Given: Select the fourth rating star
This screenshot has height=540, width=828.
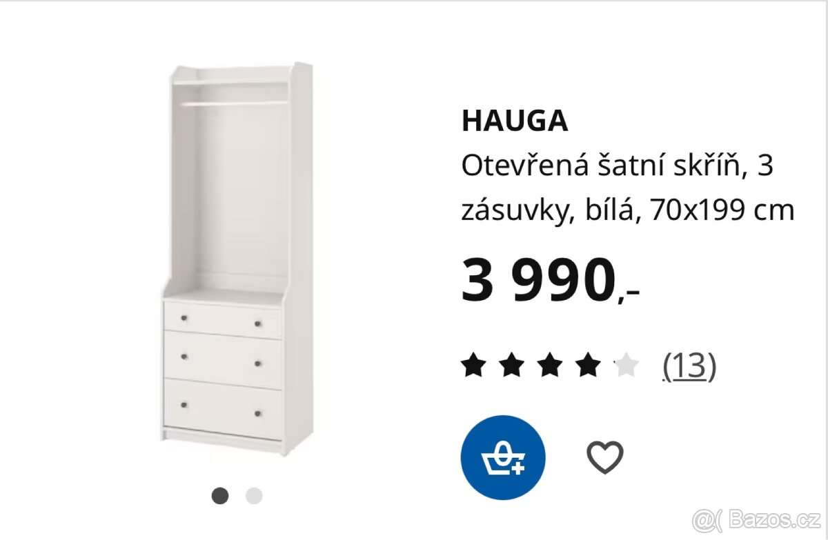Looking at the screenshot, I should pyautogui.click(x=588, y=365).
